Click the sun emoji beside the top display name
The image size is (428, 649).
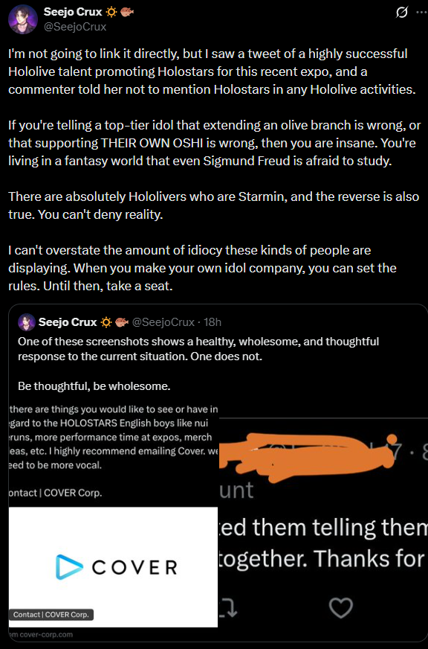[111, 13]
